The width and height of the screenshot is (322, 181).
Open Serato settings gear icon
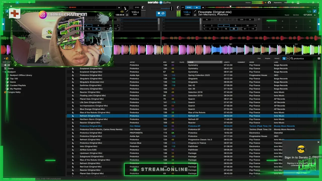click(x=293, y=3)
